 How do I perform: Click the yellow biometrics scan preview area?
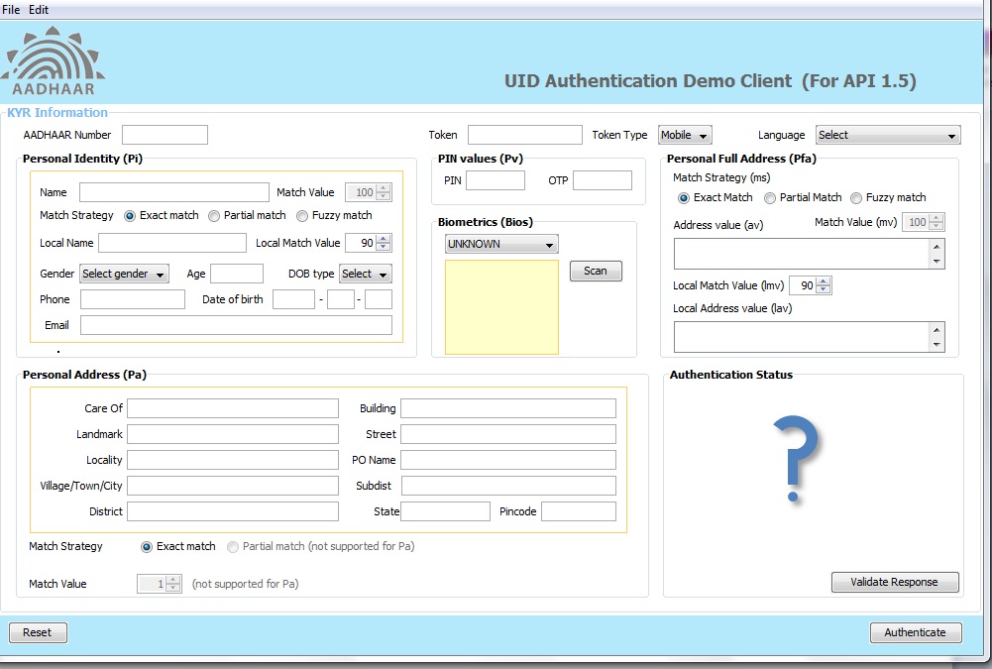pos(501,306)
